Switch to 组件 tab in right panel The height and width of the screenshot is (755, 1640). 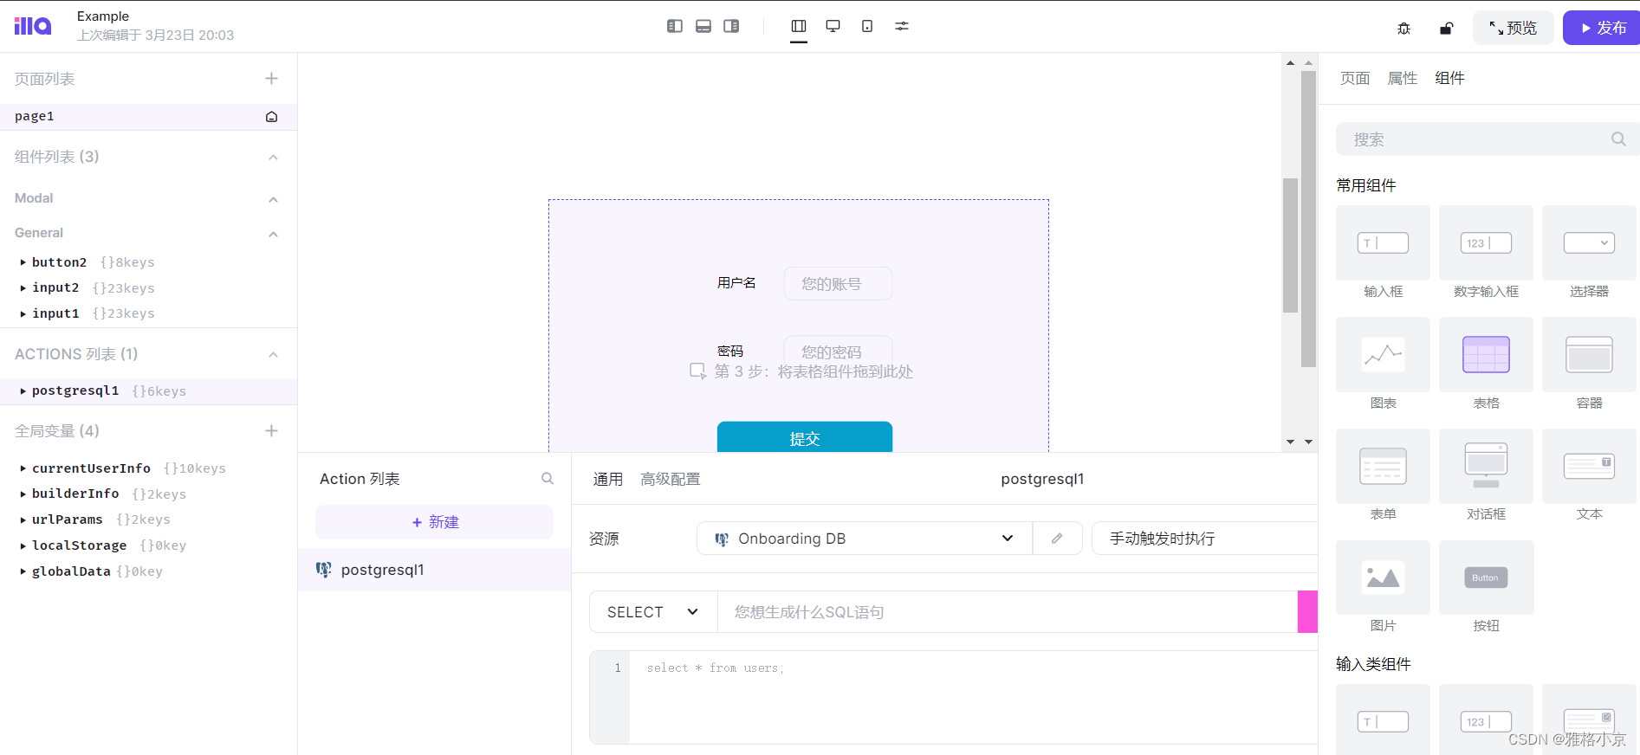tap(1449, 78)
